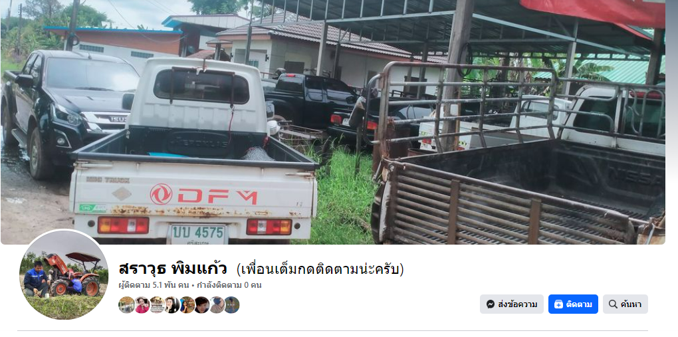Click the follow icon on ติดตาม button
This screenshot has width=678, height=337.
[558, 304]
